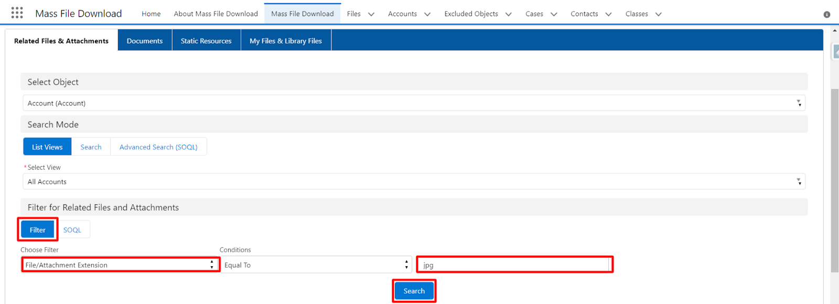The height and width of the screenshot is (304, 839).
Task: Open the Classes nav tab
Action: pyautogui.click(x=637, y=14)
